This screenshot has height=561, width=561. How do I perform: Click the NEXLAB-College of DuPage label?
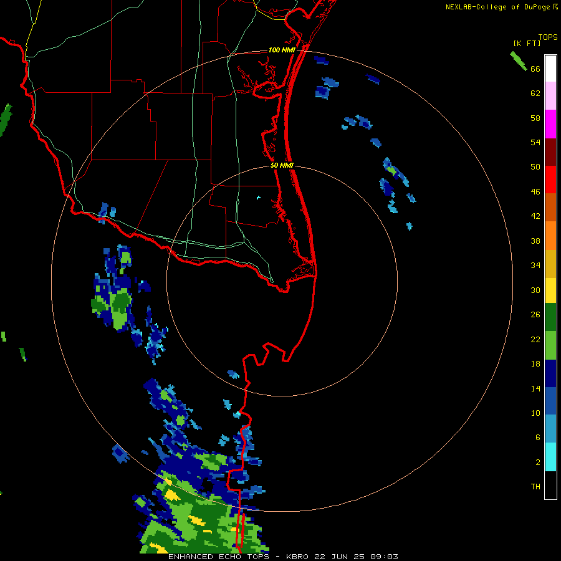coord(497,7)
